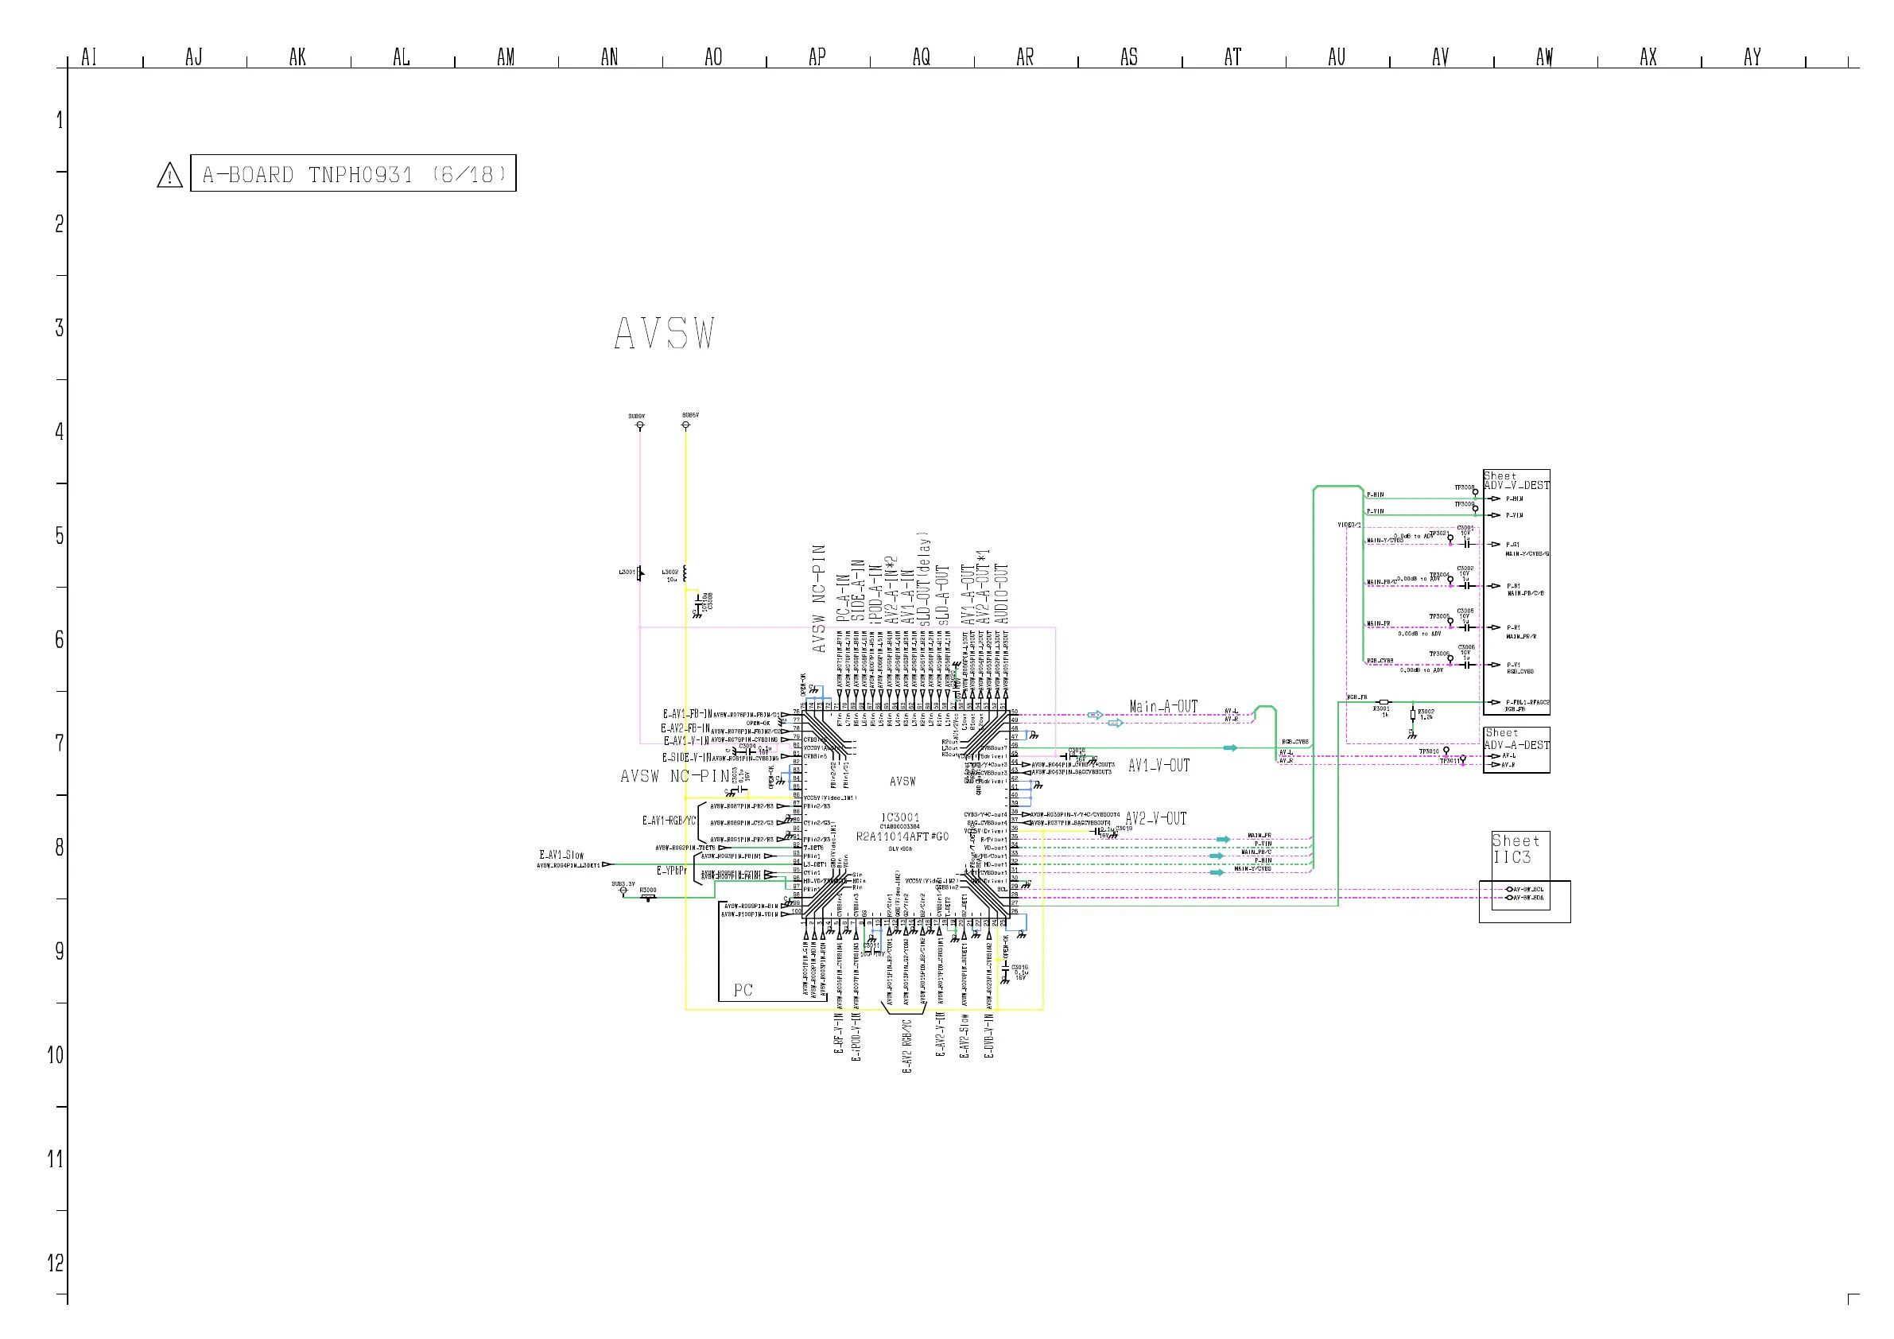Viewport: 1894px width, 1339px height.
Task: Click the R3000 resistor near SUB3.3V
Action: pyautogui.click(x=648, y=897)
